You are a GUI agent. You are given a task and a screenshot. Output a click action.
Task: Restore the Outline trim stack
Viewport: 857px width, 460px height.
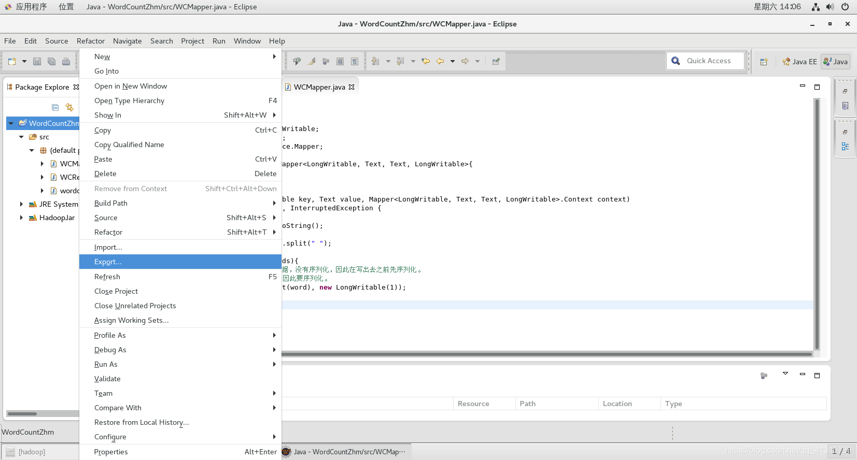click(x=845, y=132)
